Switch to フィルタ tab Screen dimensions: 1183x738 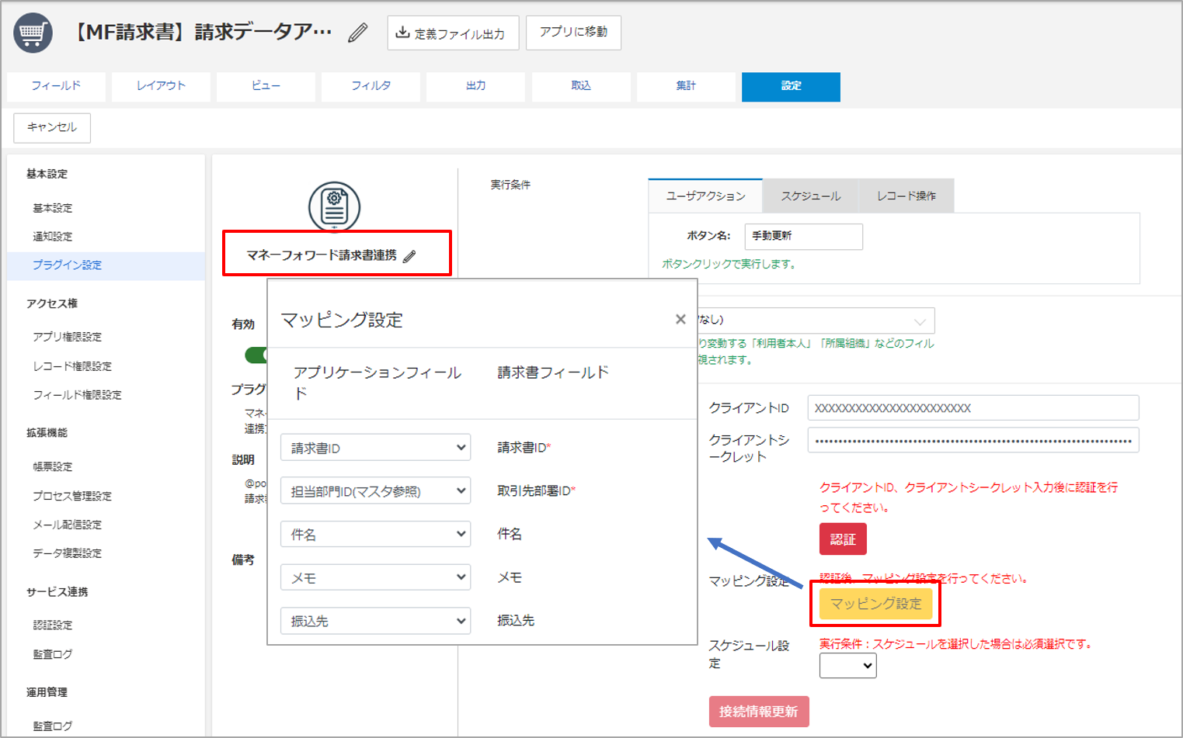point(371,86)
